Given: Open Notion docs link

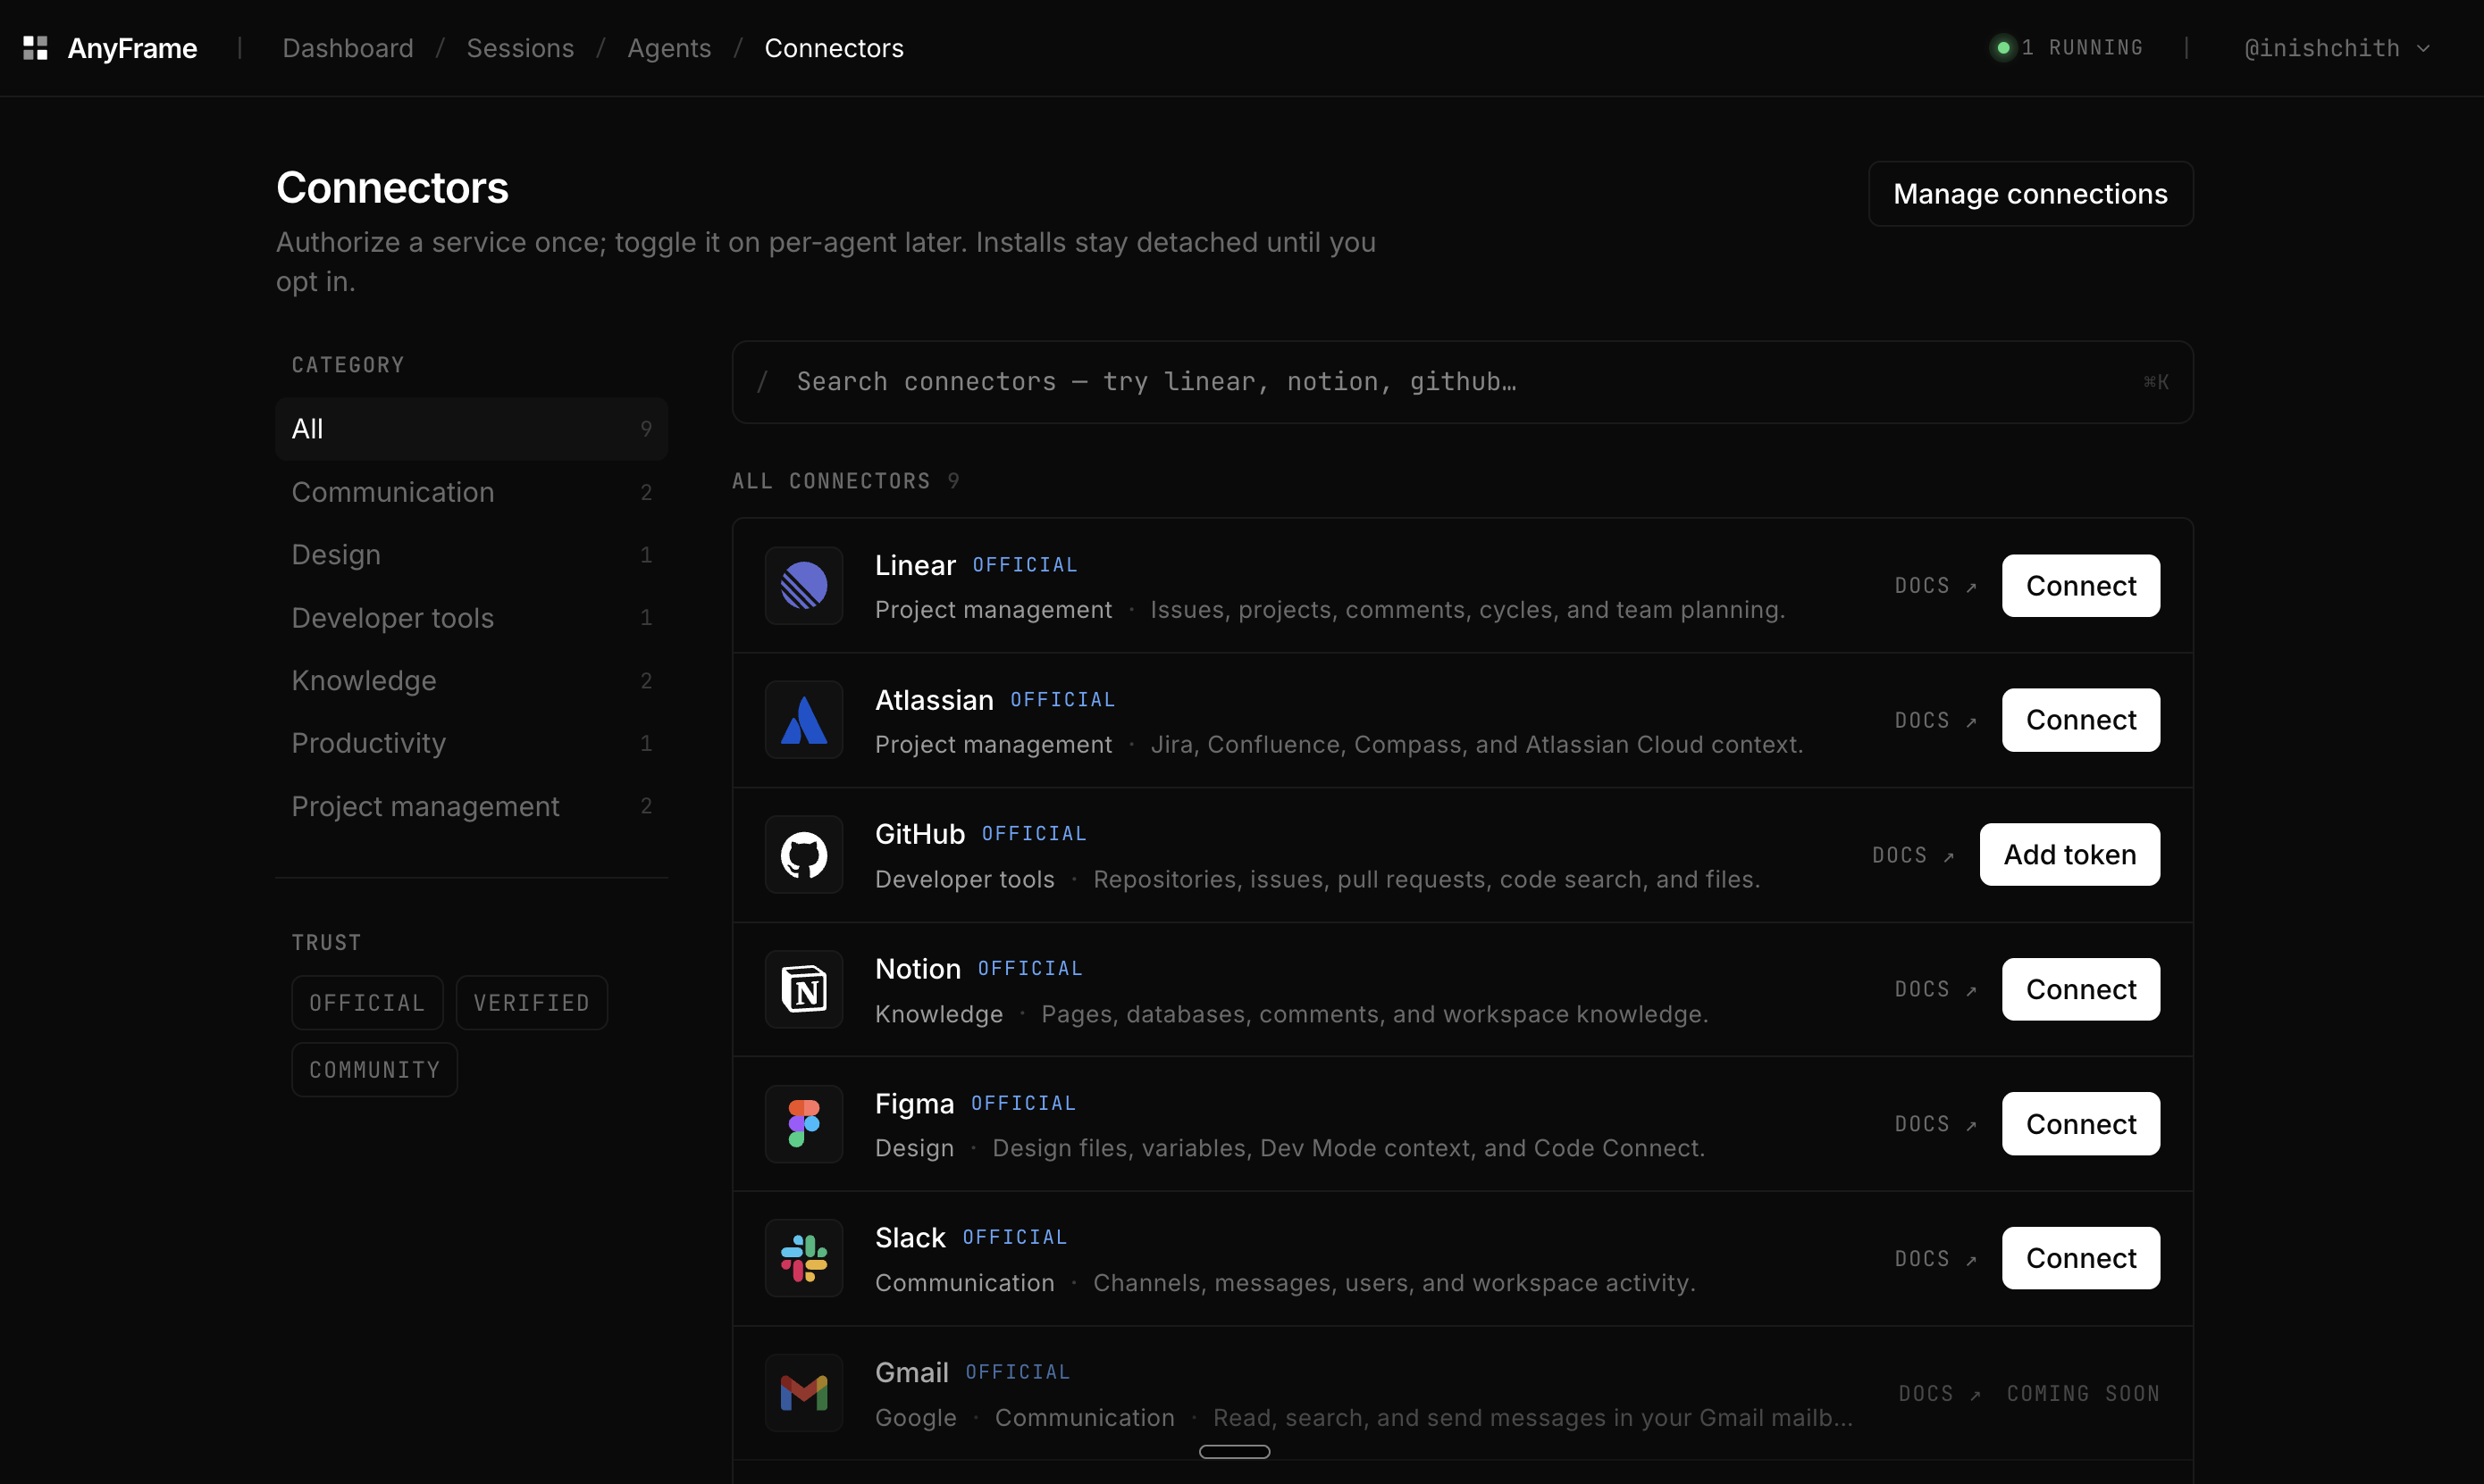Looking at the screenshot, I should [x=1934, y=989].
